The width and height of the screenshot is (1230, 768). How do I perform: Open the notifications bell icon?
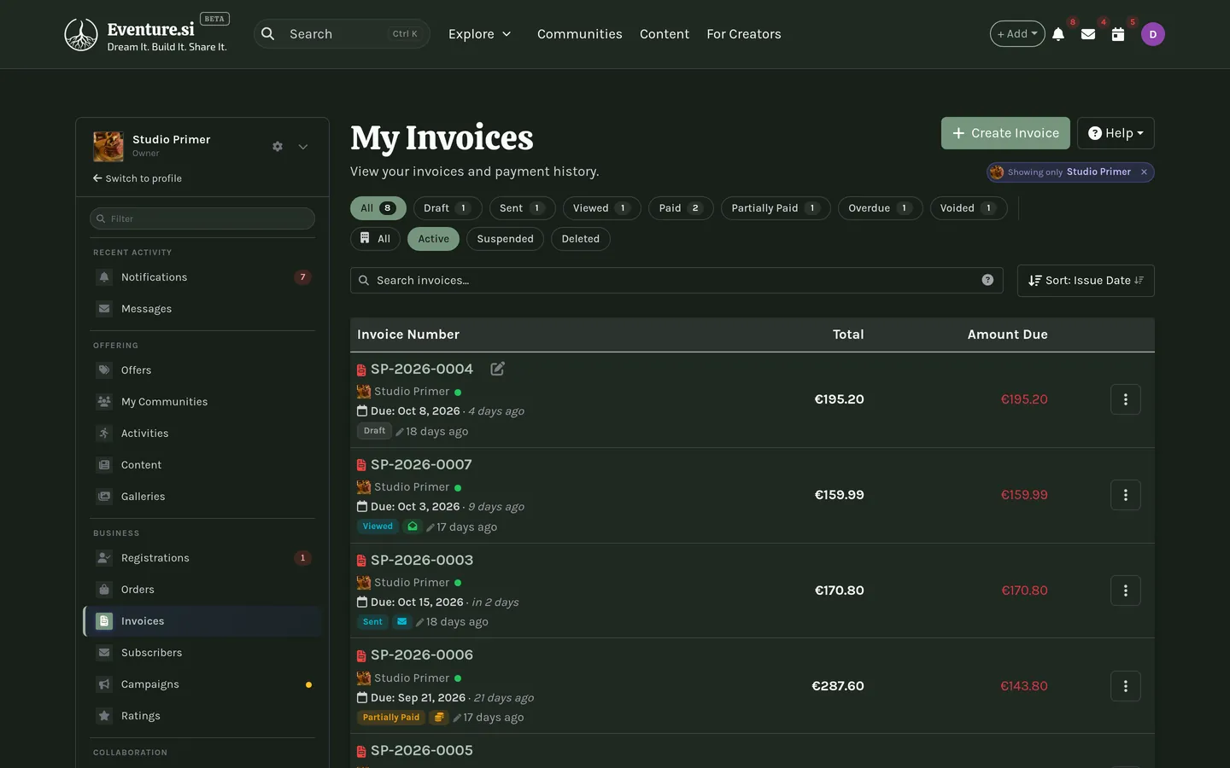coord(1058,34)
